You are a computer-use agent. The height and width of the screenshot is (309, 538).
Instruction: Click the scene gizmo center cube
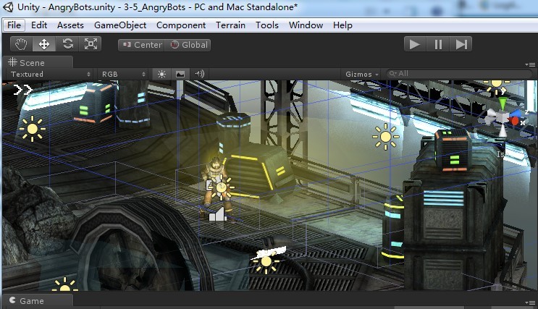[x=503, y=118]
